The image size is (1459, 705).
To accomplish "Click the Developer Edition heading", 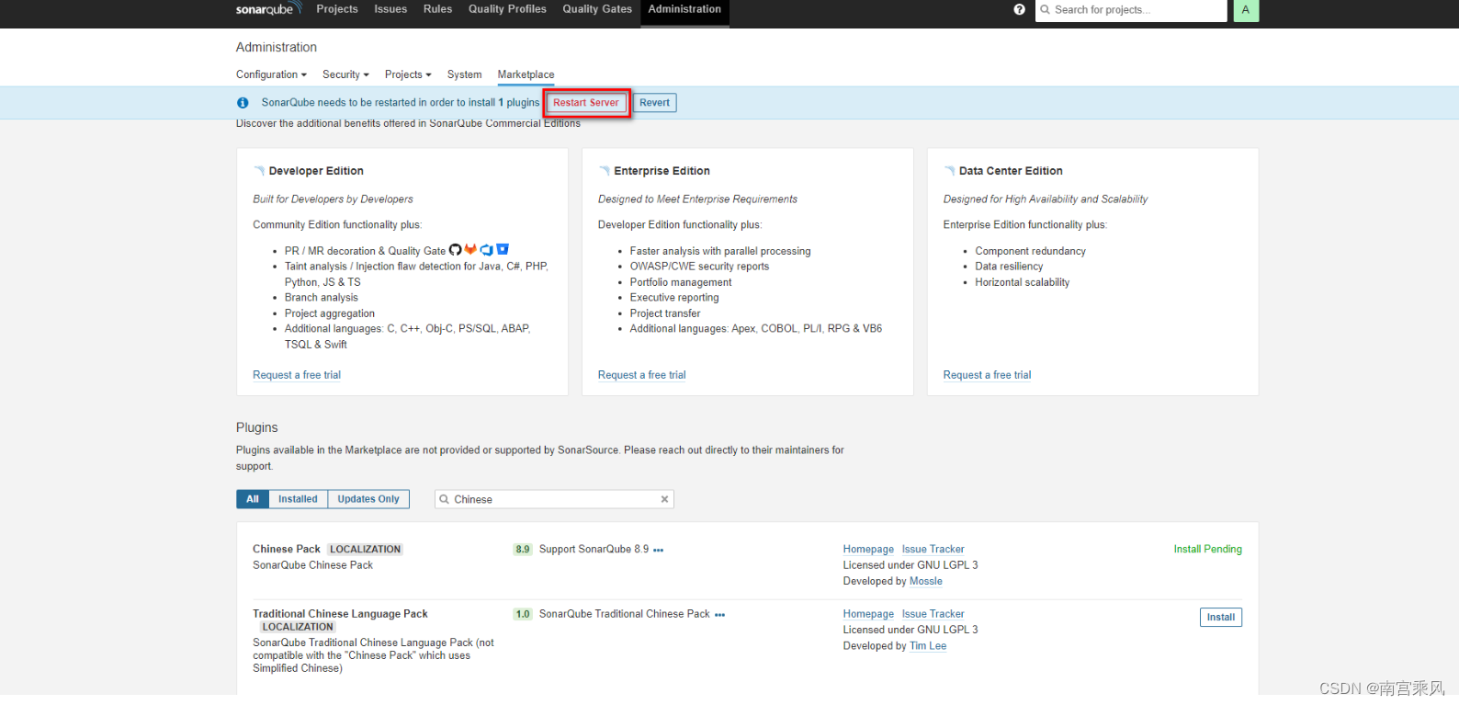I will [316, 171].
